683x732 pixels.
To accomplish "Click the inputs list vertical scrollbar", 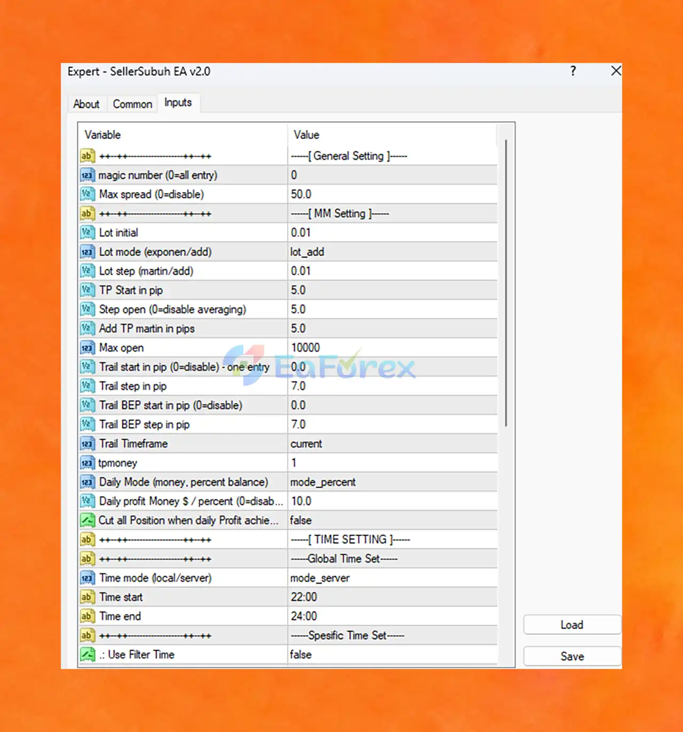I will (x=506, y=283).
